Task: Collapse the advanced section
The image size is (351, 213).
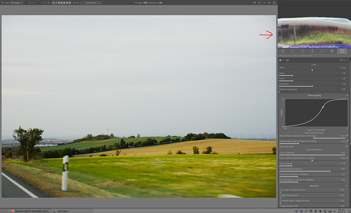Action: 313,185
